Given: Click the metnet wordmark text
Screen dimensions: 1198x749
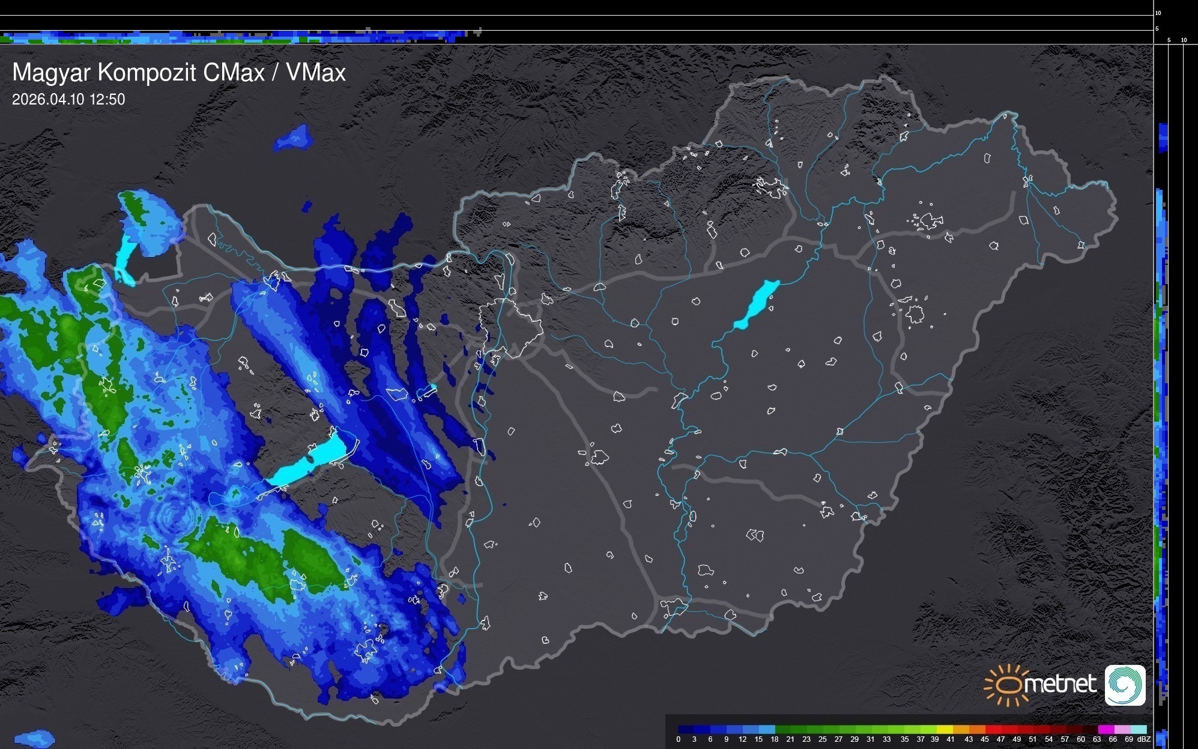Looking at the screenshot, I should tap(1061, 684).
